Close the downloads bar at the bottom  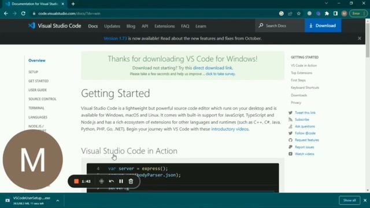tap(365, 200)
